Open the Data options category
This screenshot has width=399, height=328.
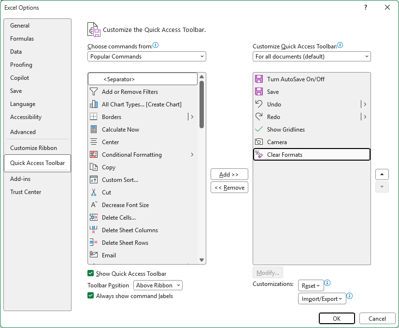pos(37,51)
